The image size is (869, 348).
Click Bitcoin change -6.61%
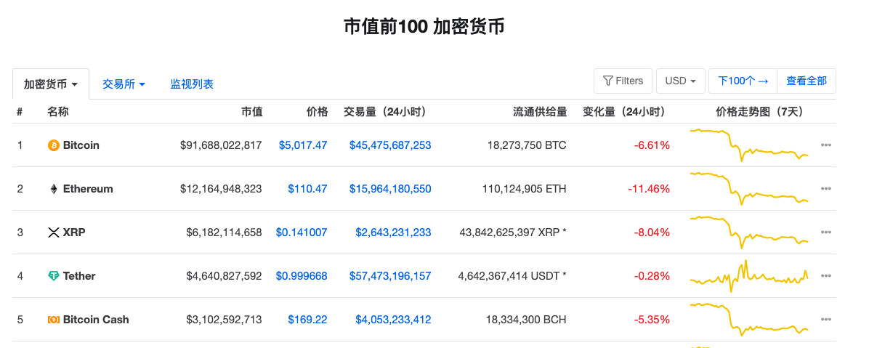click(652, 145)
